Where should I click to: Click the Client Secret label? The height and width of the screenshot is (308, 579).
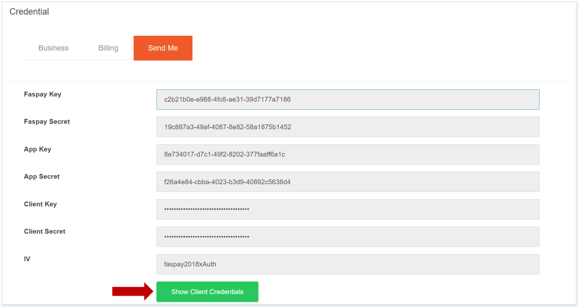click(45, 231)
